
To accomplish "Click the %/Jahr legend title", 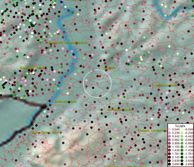I will [x=180, y=126].
